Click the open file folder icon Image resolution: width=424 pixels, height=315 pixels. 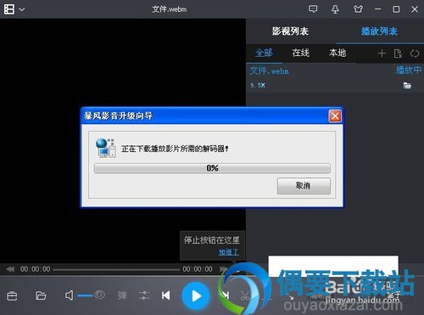(x=41, y=295)
